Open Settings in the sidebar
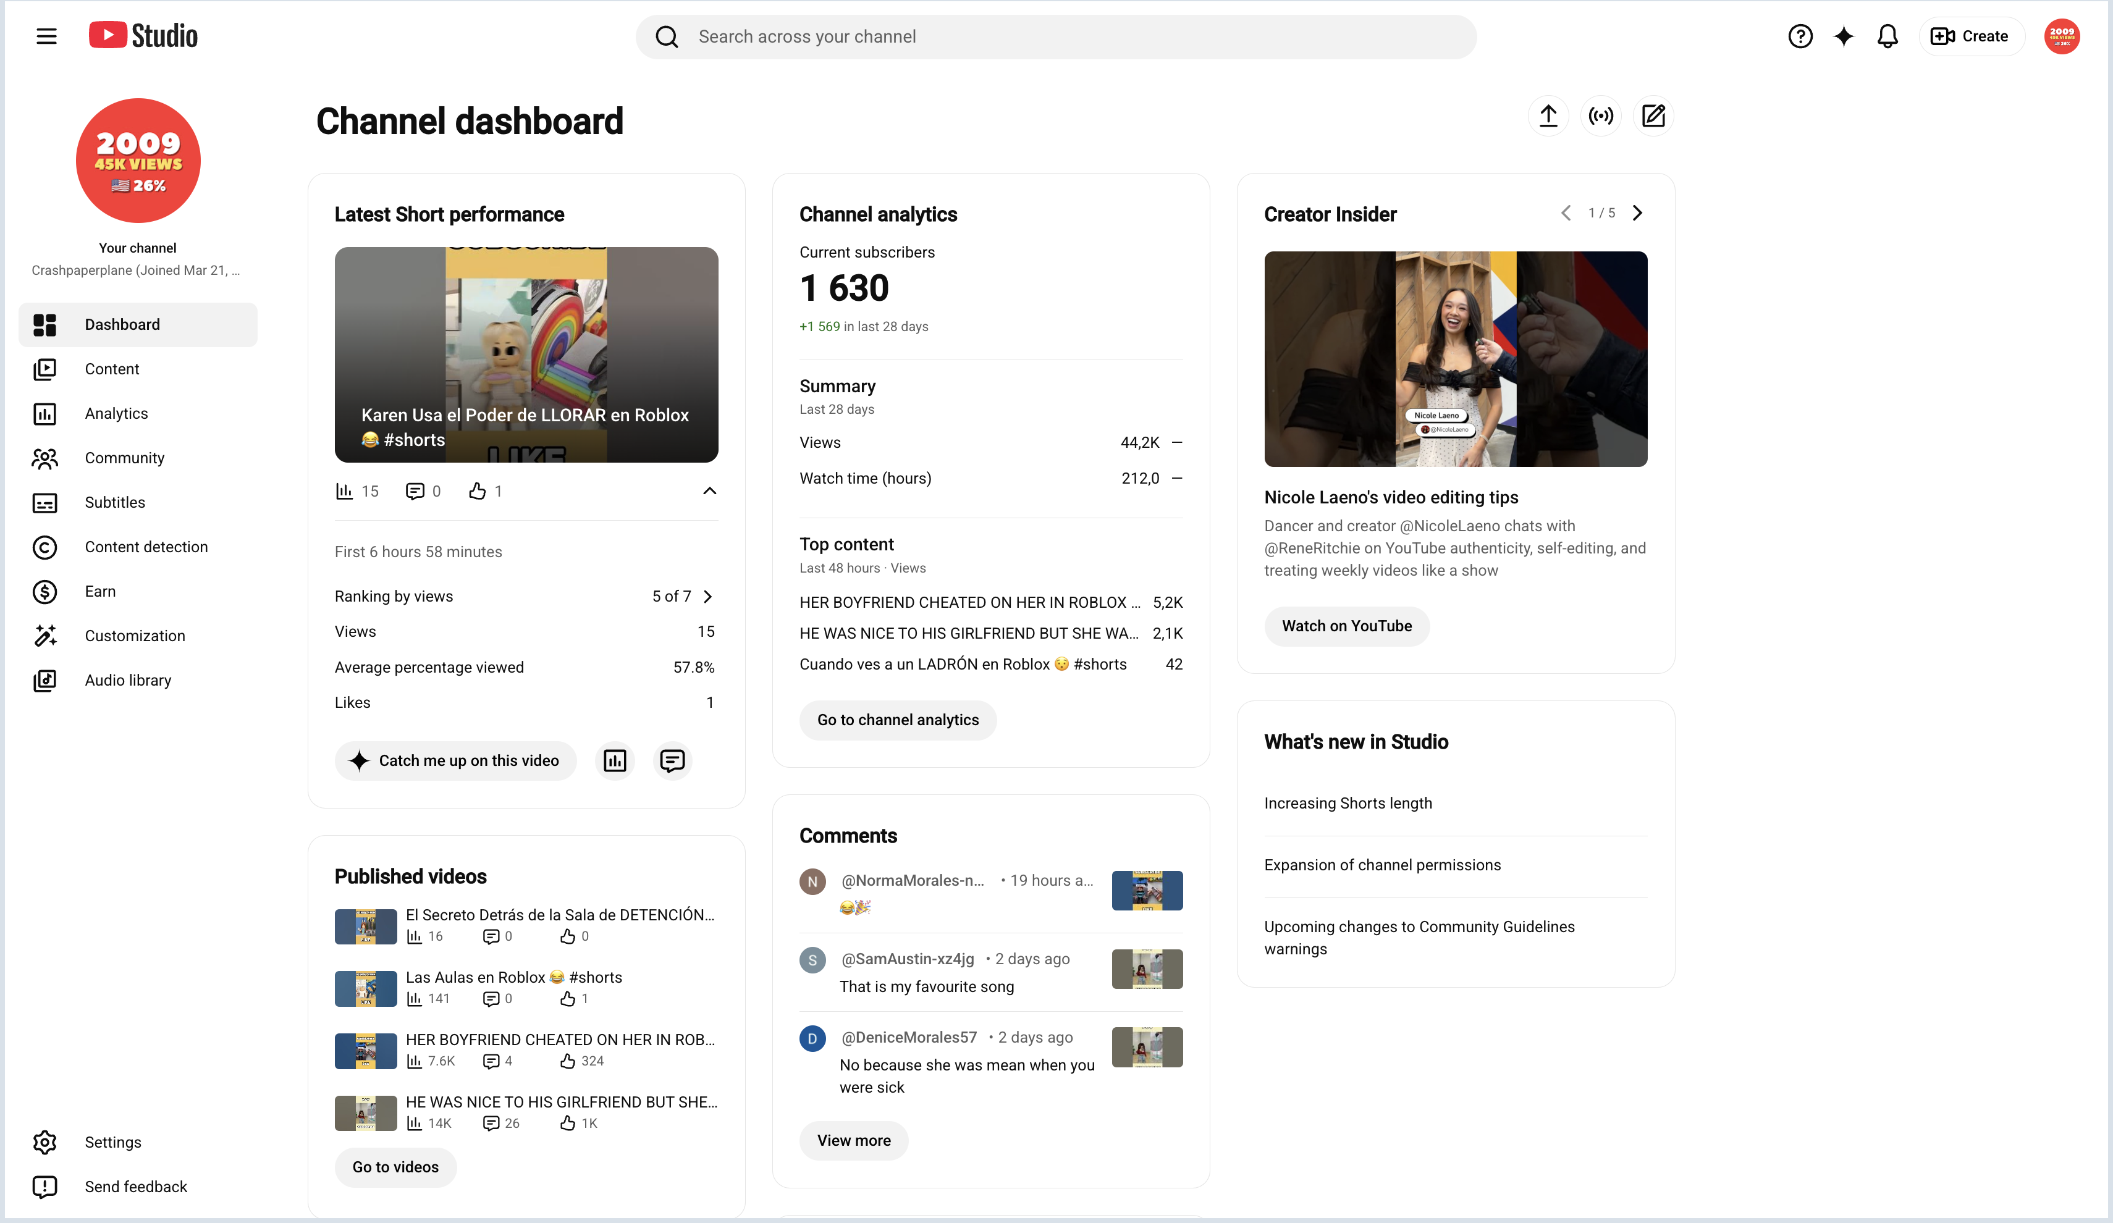 click(x=138, y=1141)
